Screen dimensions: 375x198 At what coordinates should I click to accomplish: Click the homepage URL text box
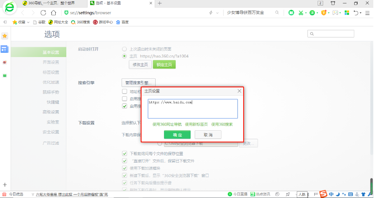click(193, 108)
